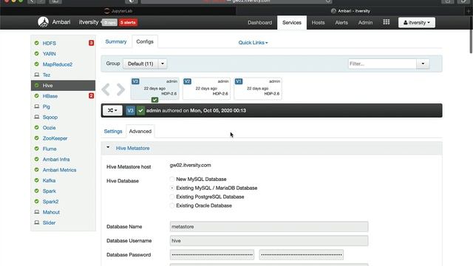Viewport: 473px width, 266px height.
Task: Open the Flume service
Action: point(50,149)
